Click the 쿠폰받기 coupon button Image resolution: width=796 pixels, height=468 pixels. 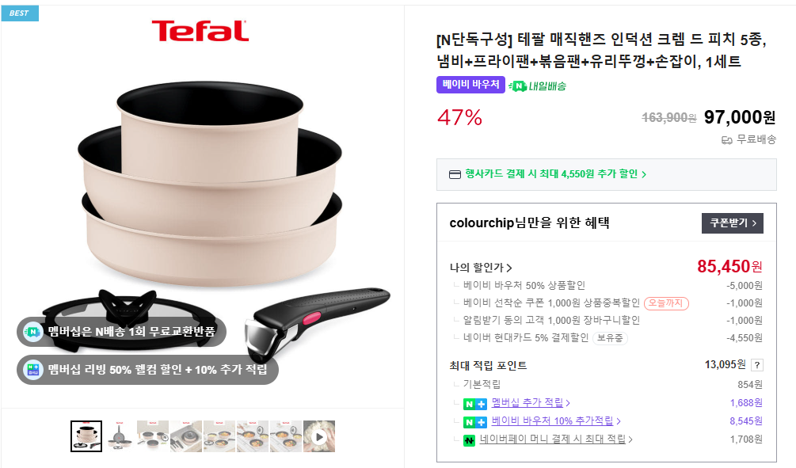pos(732,223)
